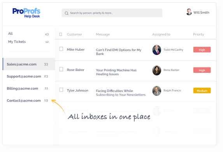This screenshot has height=152, width=223.
Task: Click customer name Rose Baker
Action: [76, 70]
